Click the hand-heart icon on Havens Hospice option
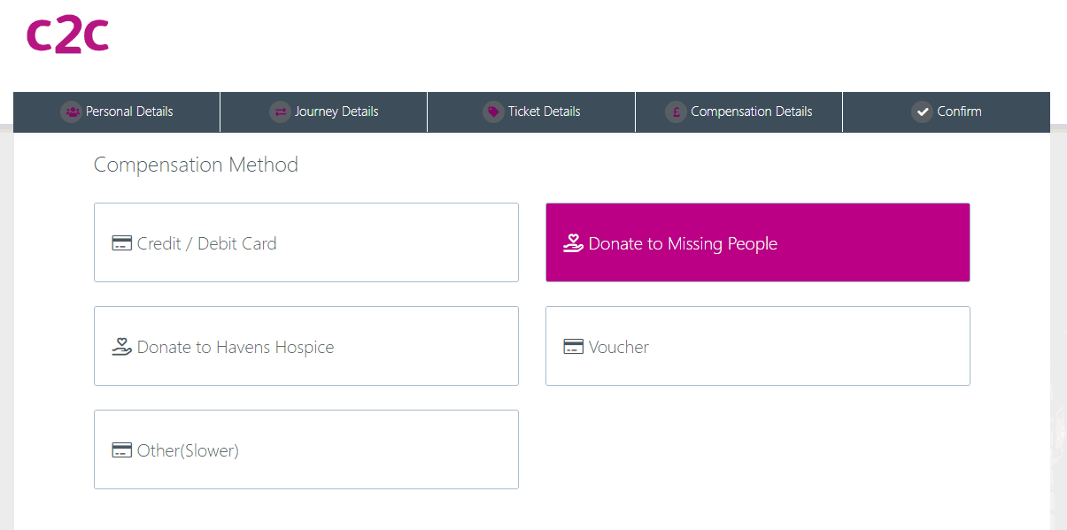 (120, 346)
